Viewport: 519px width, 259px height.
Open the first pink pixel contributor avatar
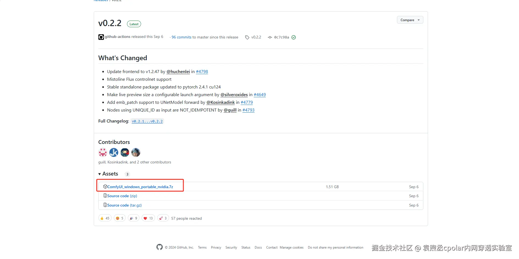(103, 152)
